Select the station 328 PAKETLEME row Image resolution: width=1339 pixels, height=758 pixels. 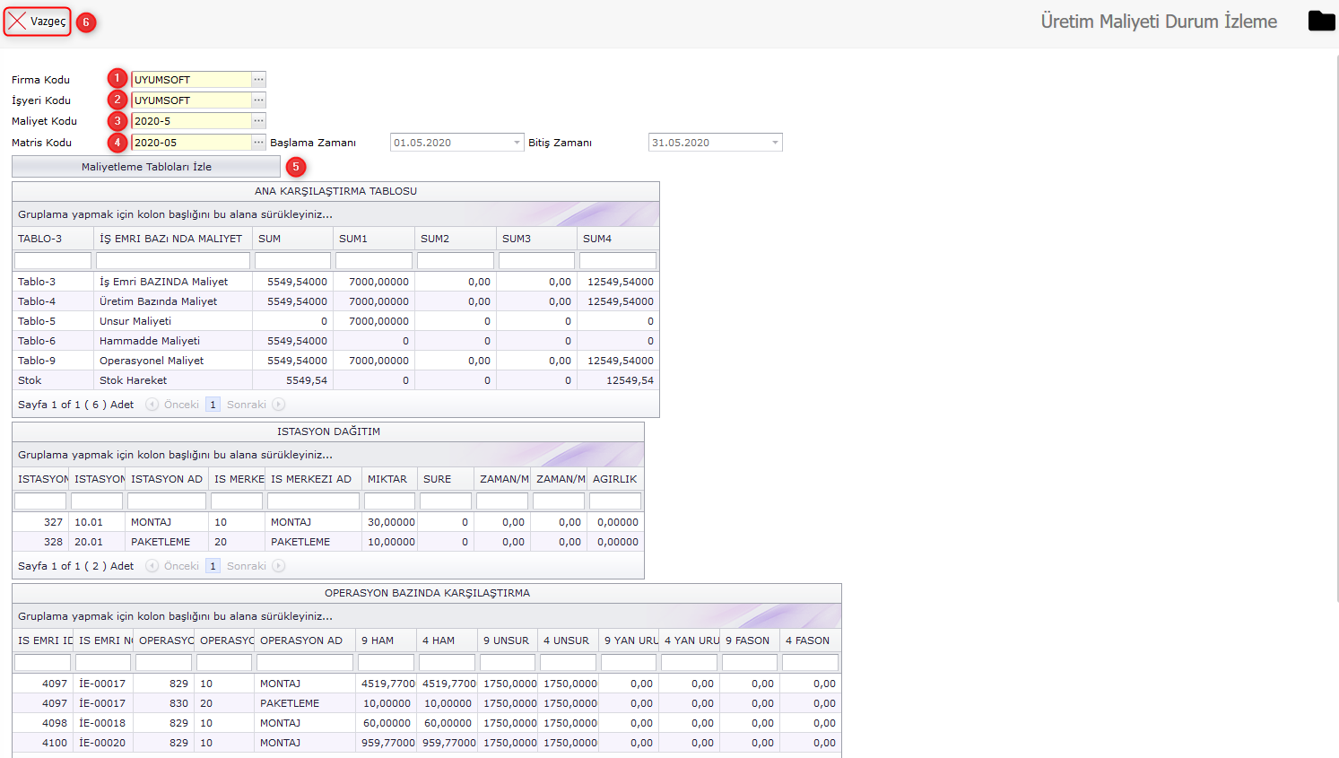tap(328, 542)
